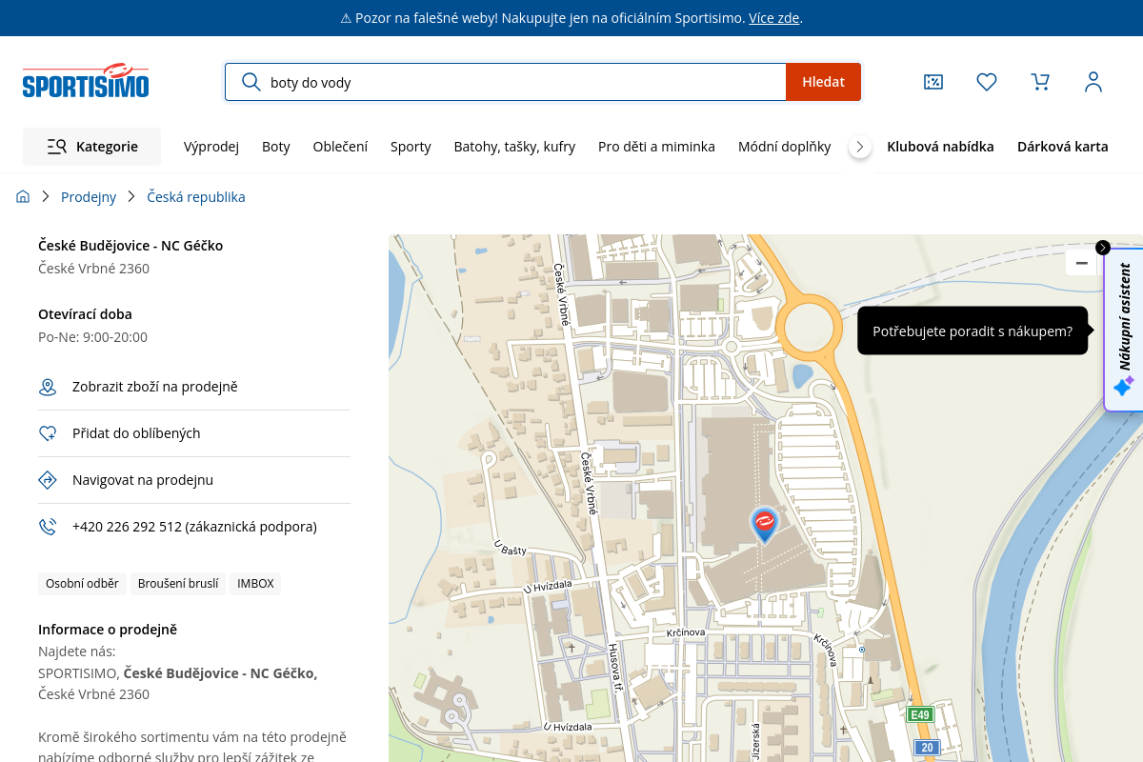The width and height of the screenshot is (1143, 762).
Task: Click the store marker pin on map
Action: 764,525
